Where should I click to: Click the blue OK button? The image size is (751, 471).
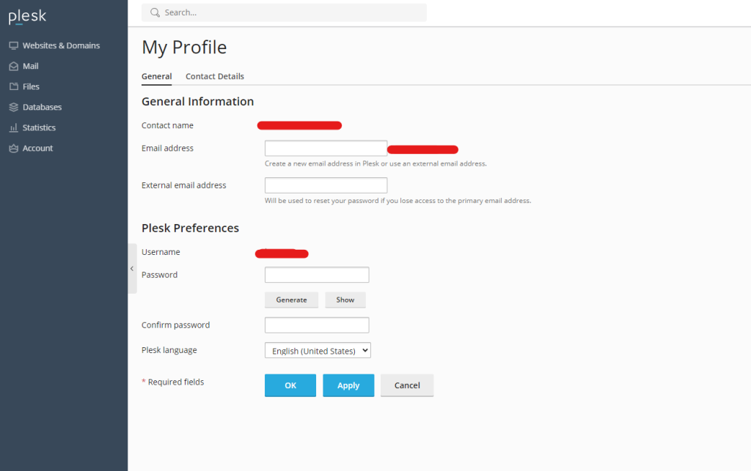290,385
